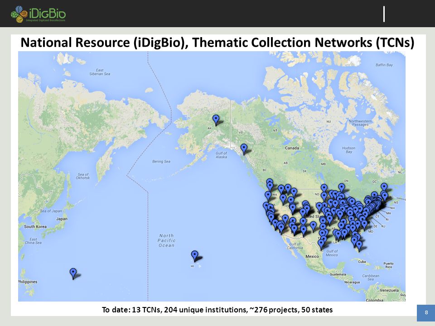Screen dimensions: 435x326
Task: Click the 'Baffin Bay' label
Action: 384,65
